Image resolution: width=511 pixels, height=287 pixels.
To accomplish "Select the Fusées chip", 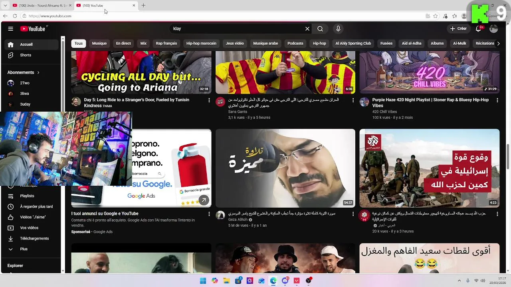I will [386, 43].
